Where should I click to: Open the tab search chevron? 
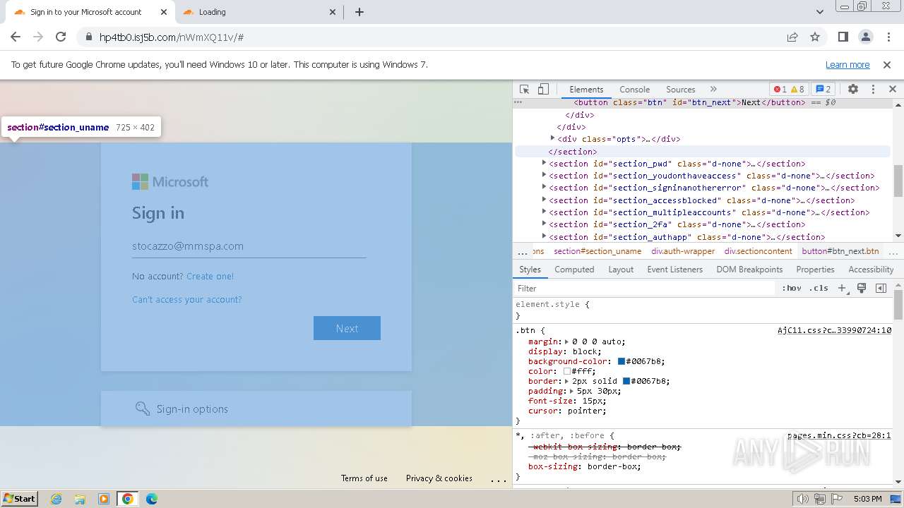point(820,12)
